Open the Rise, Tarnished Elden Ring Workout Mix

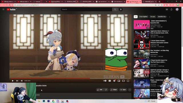[160, 51]
